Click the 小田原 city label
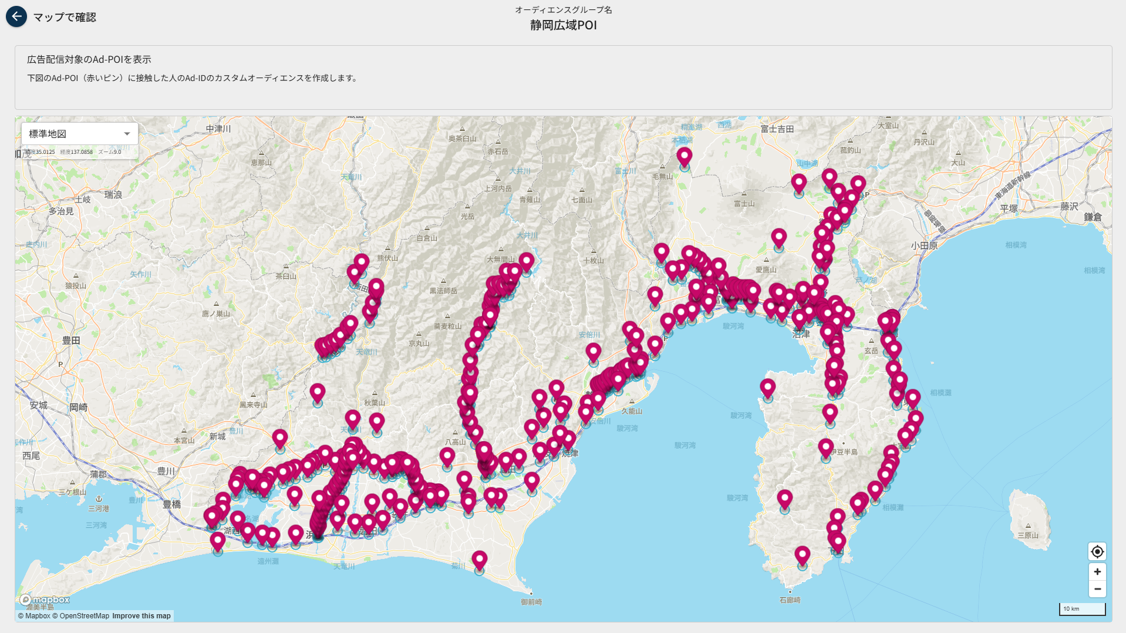1126x633 pixels. (924, 245)
